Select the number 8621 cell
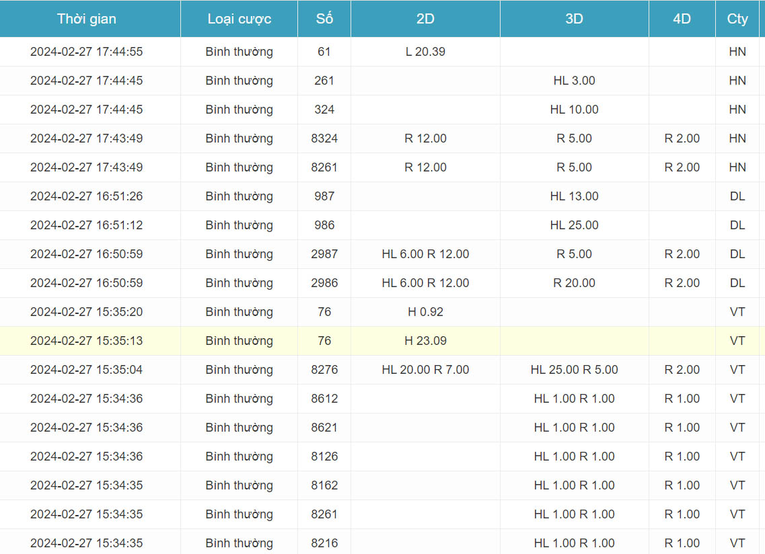The height and width of the screenshot is (554, 765). pos(324,428)
